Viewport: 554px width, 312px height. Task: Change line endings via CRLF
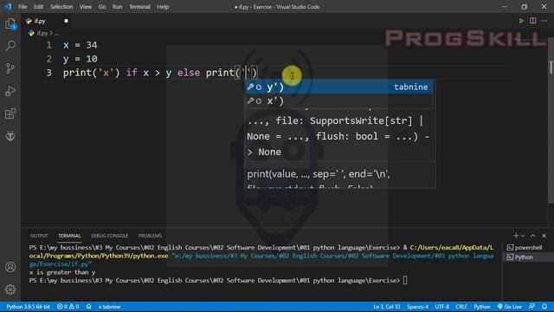[x=461, y=306]
